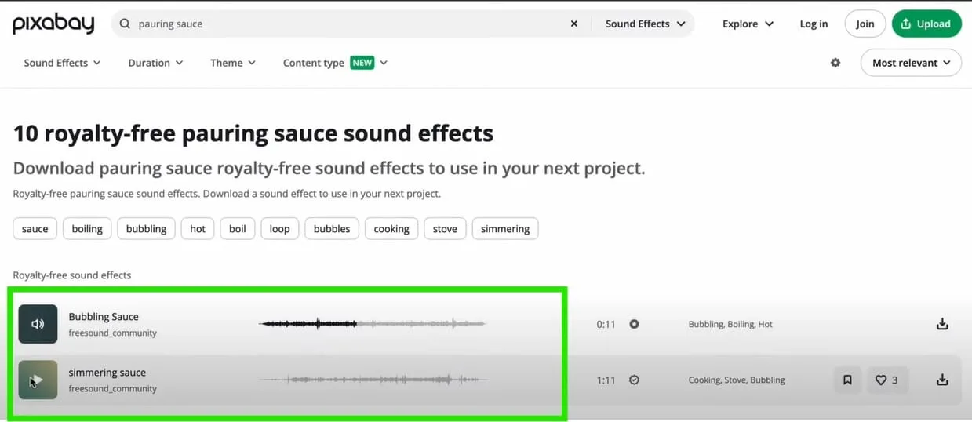Select the sauce tag chip
Screen dimensions: 972x422
(x=35, y=229)
